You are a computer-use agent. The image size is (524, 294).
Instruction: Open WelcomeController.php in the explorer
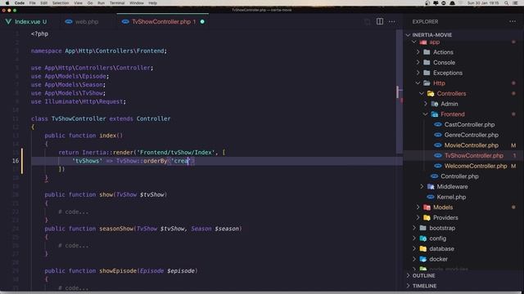[x=475, y=166]
